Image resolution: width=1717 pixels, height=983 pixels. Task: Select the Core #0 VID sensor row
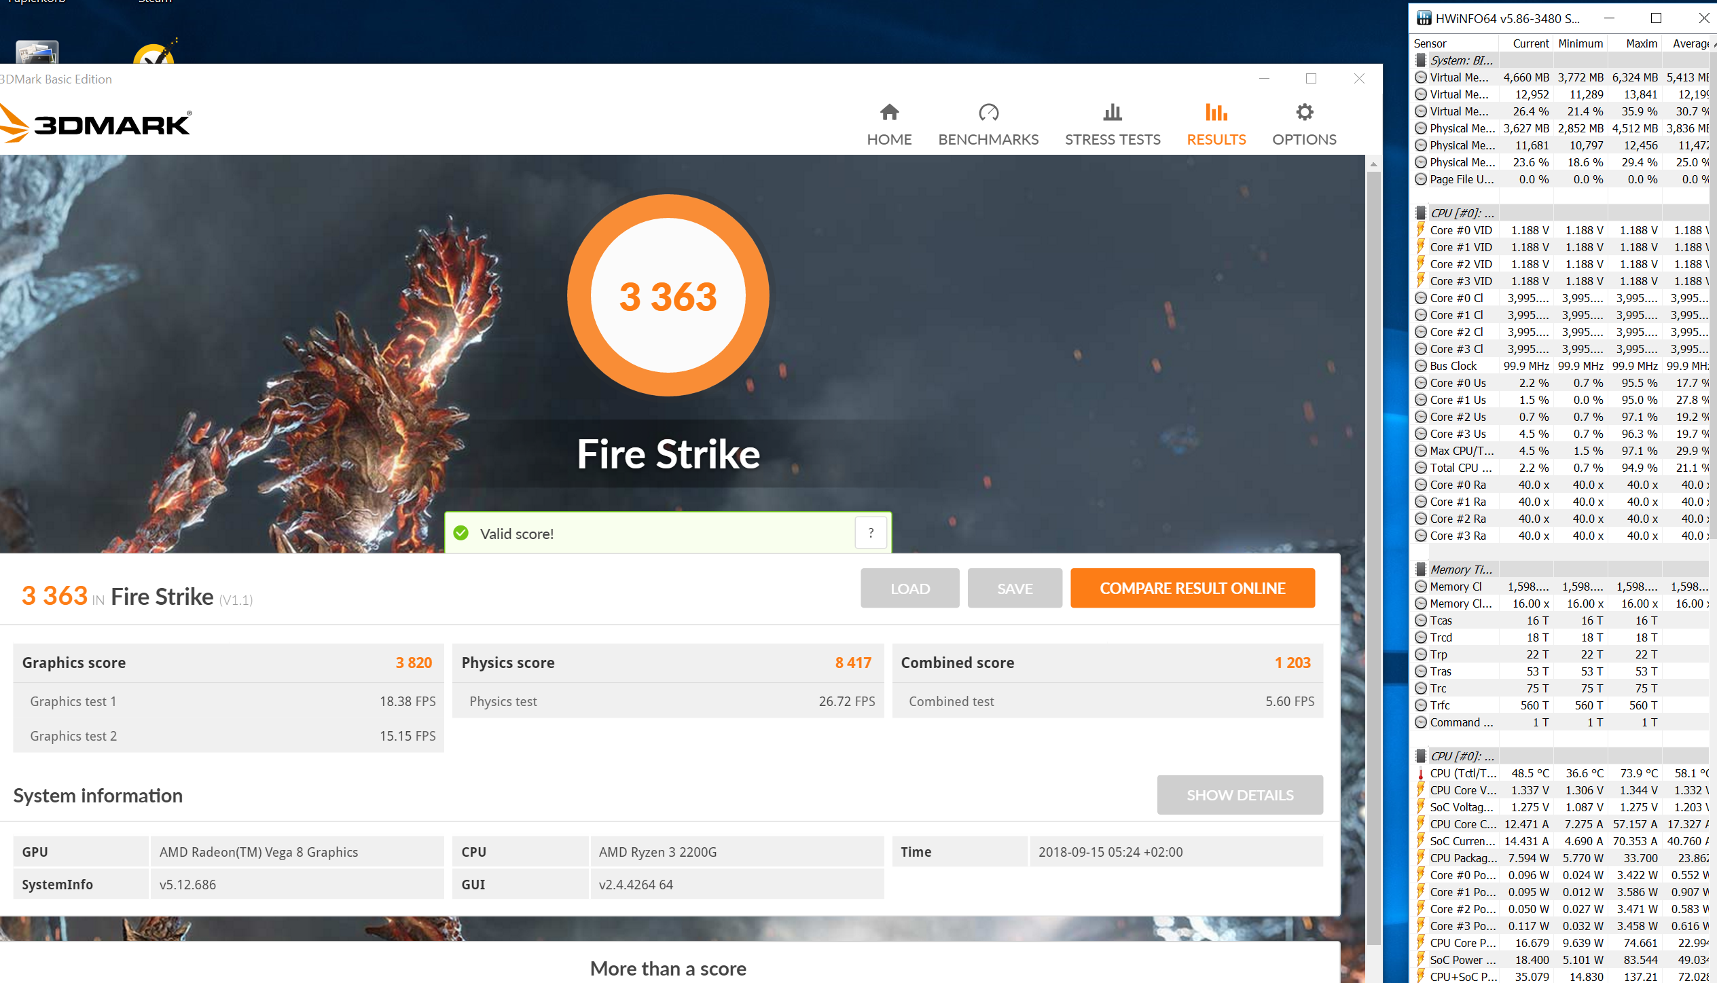pos(1460,230)
